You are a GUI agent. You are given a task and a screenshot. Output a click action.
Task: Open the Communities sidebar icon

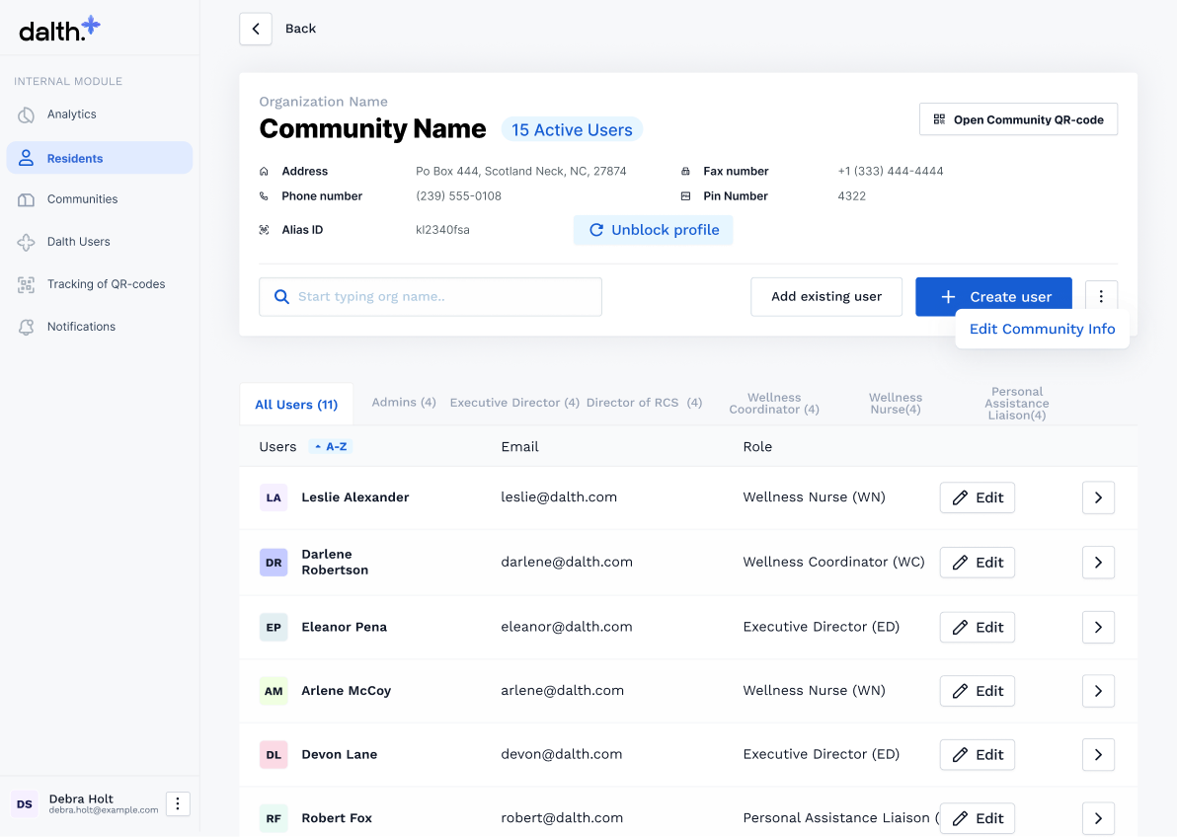pos(27,199)
